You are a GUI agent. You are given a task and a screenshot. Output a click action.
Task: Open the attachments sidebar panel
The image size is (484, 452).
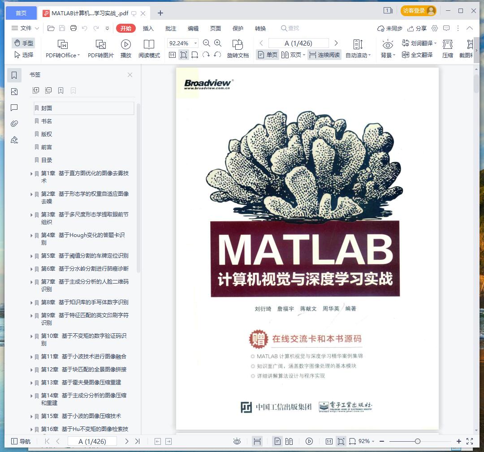14,124
